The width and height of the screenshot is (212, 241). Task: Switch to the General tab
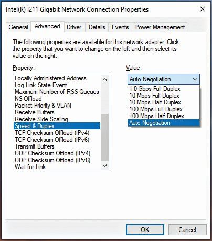[x=18, y=27]
